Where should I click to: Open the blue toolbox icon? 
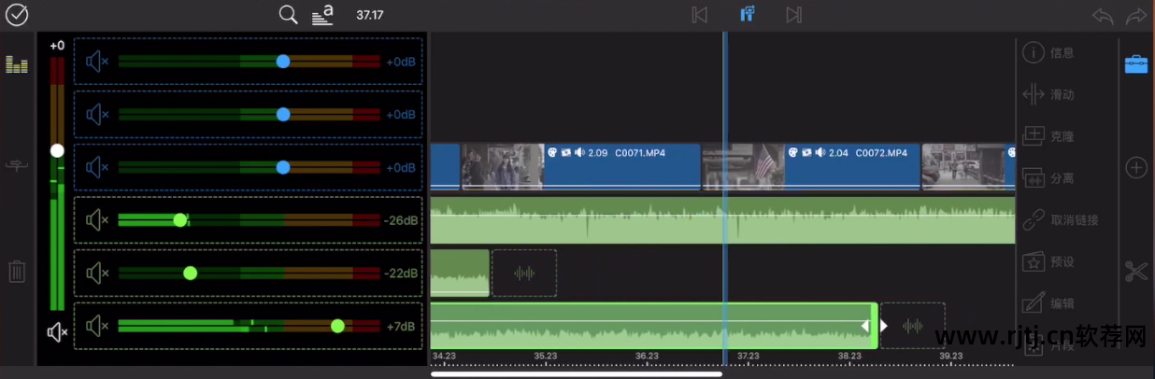pos(1135,63)
